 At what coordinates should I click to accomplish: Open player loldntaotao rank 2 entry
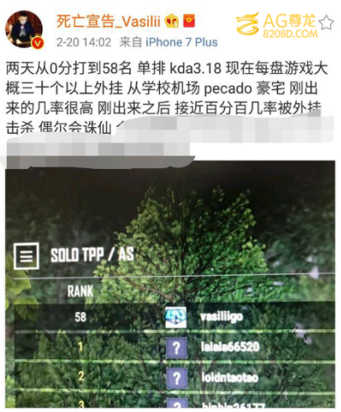tap(174, 378)
